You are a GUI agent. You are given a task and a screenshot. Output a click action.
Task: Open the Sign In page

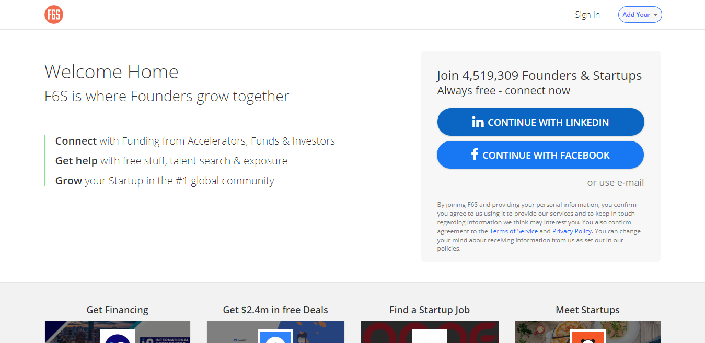587,15
